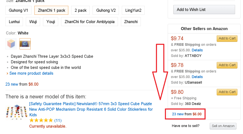The width and height of the screenshot is (243, 134).
Task: Add the $9.74 ATTABOY offer to cart
Action: point(227,38)
